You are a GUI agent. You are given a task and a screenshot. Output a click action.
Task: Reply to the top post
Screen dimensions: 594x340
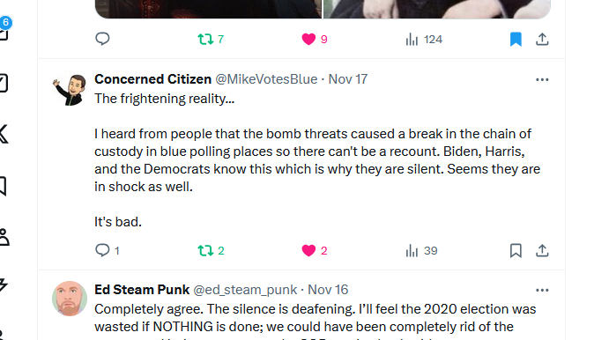(x=102, y=39)
